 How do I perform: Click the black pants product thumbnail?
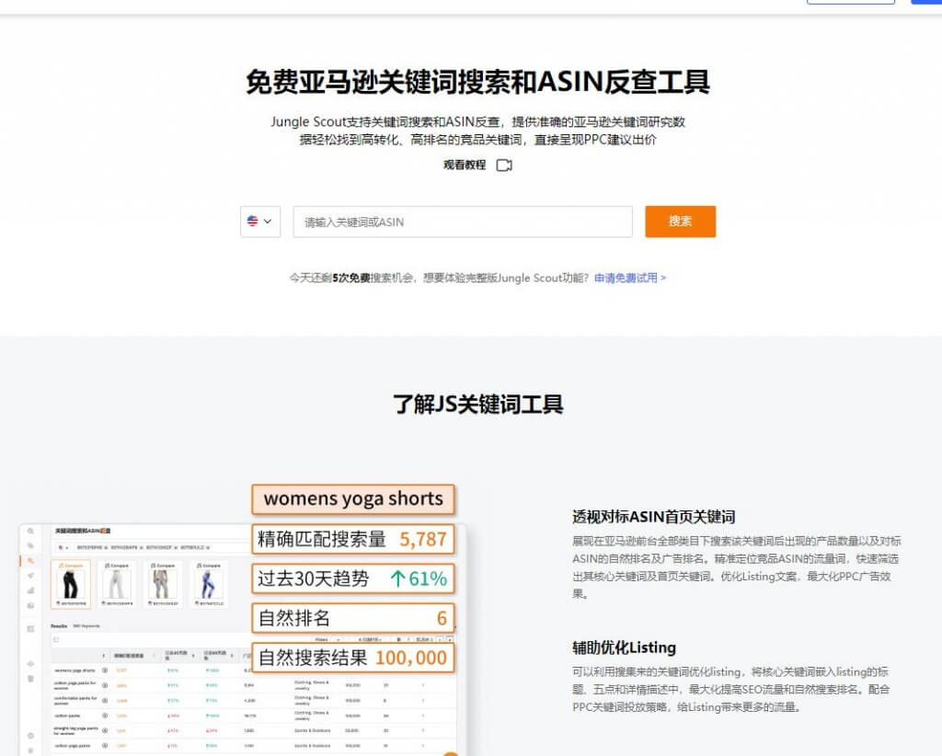pyautogui.click(x=71, y=584)
